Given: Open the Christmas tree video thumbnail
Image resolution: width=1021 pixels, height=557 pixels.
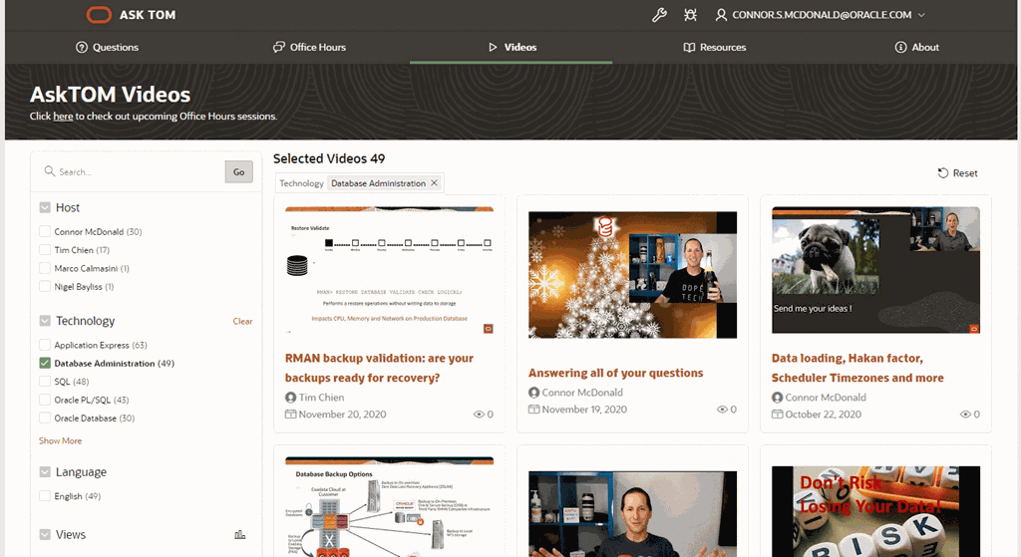Looking at the screenshot, I should click(632, 274).
